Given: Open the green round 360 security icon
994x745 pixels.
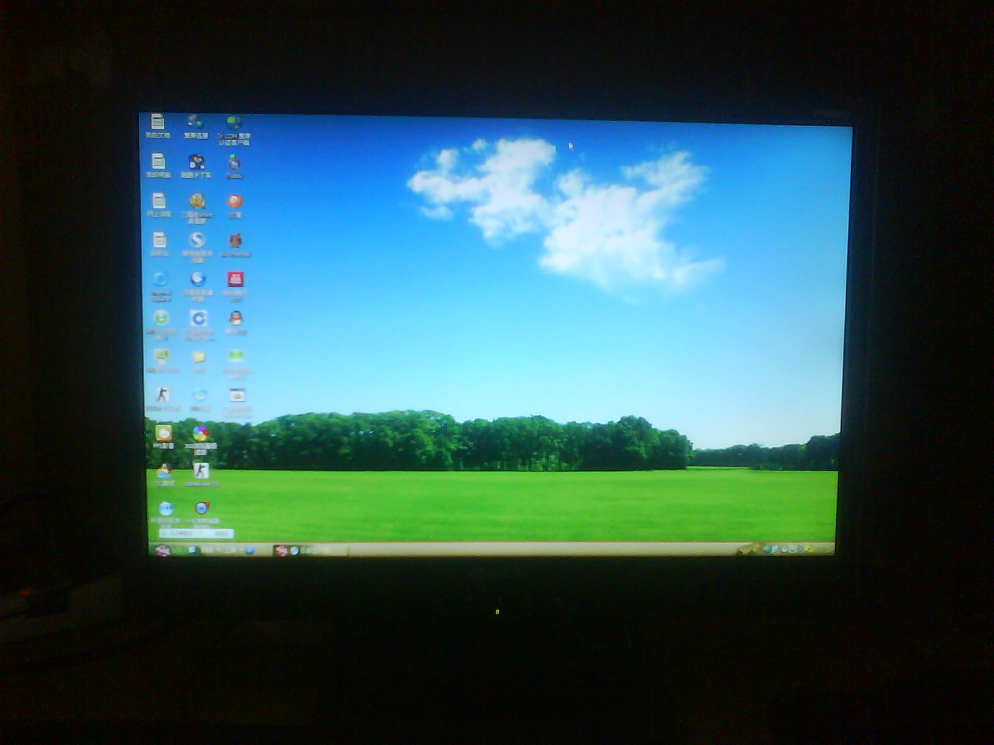Looking at the screenshot, I should 161,318.
